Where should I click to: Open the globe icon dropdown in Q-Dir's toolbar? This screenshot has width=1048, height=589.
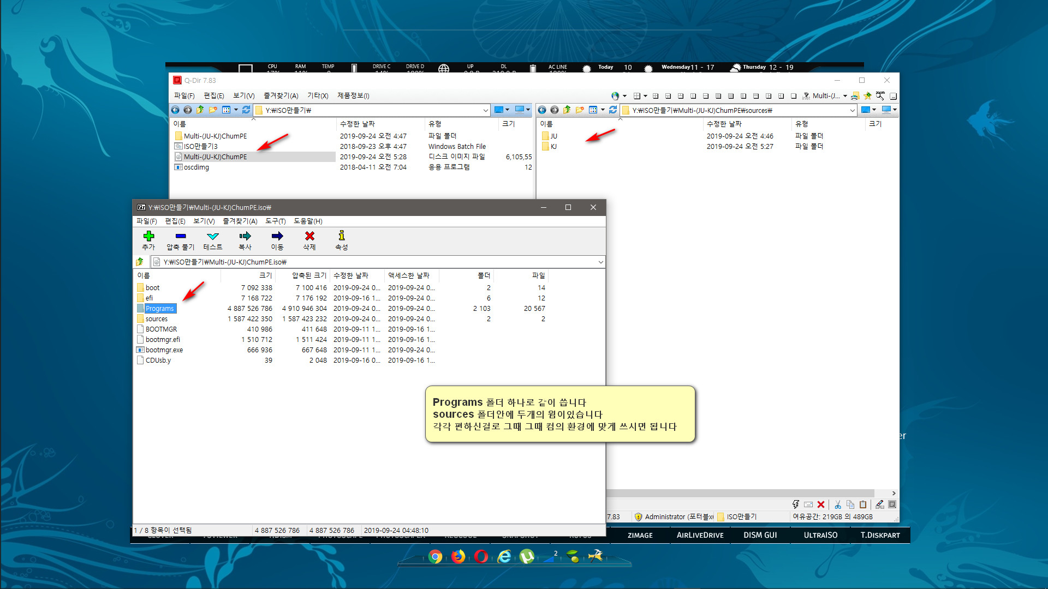point(624,96)
